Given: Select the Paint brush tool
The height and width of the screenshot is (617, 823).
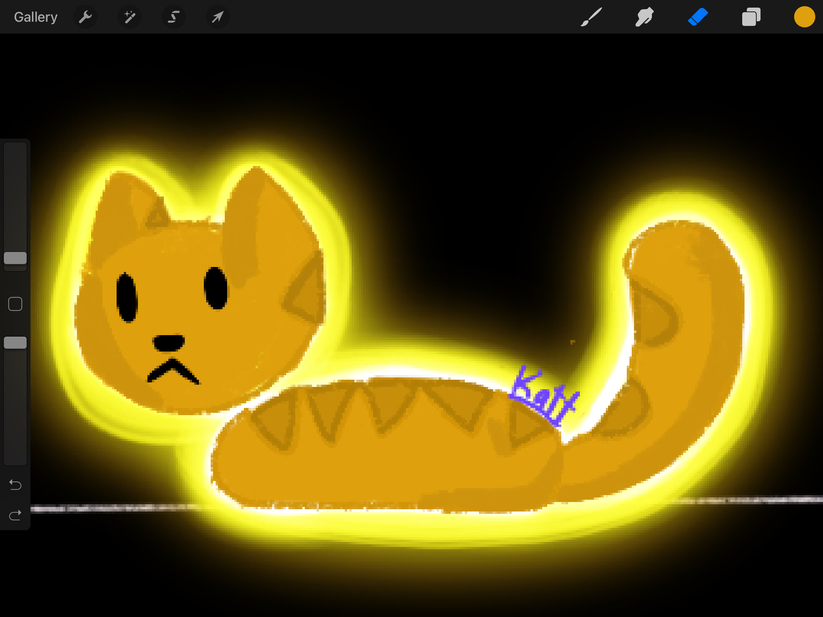Looking at the screenshot, I should [x=591, y=17].
